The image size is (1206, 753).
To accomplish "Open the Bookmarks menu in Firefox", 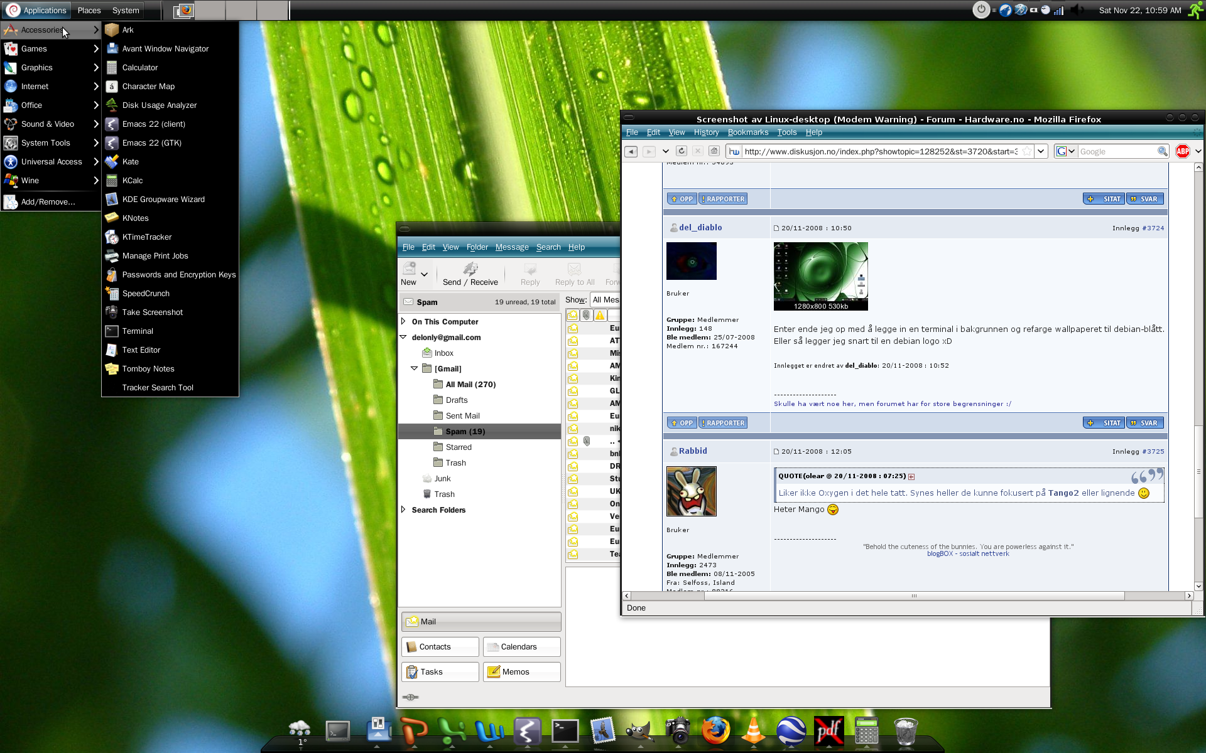I will pos(747,132).
